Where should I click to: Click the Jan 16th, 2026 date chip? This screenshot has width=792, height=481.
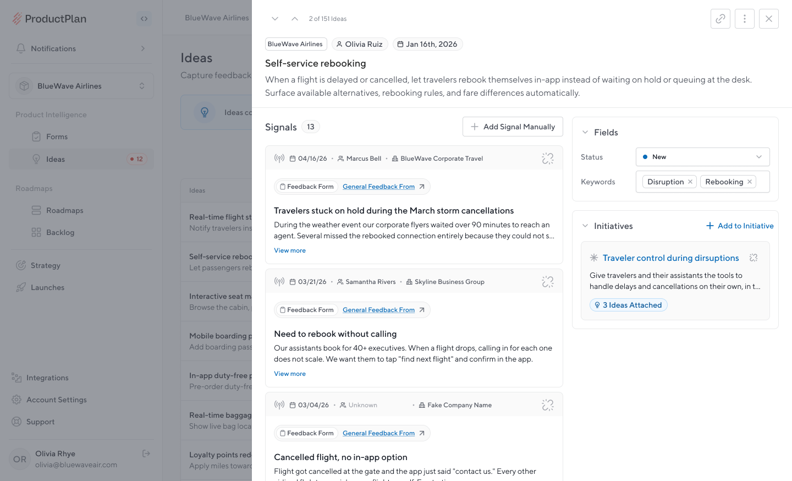coord(428,44)
